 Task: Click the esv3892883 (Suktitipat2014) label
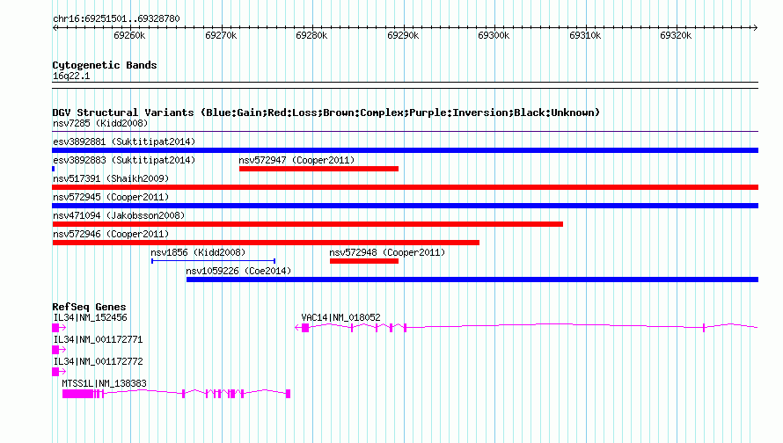(x=124, y=160)
